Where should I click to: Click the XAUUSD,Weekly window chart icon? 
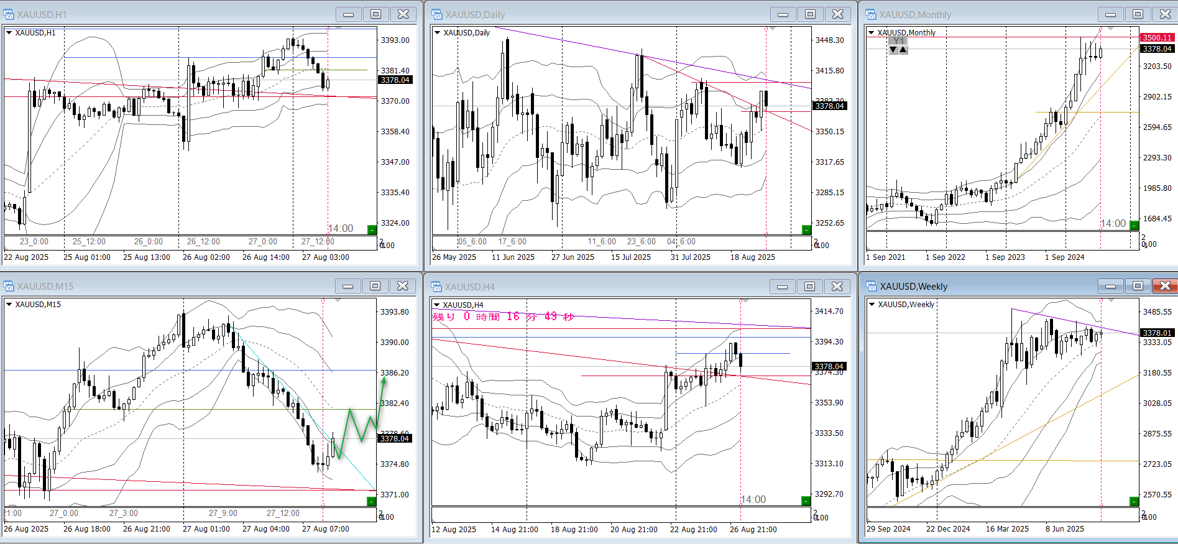pyautogui.click(x=872, y=286)
